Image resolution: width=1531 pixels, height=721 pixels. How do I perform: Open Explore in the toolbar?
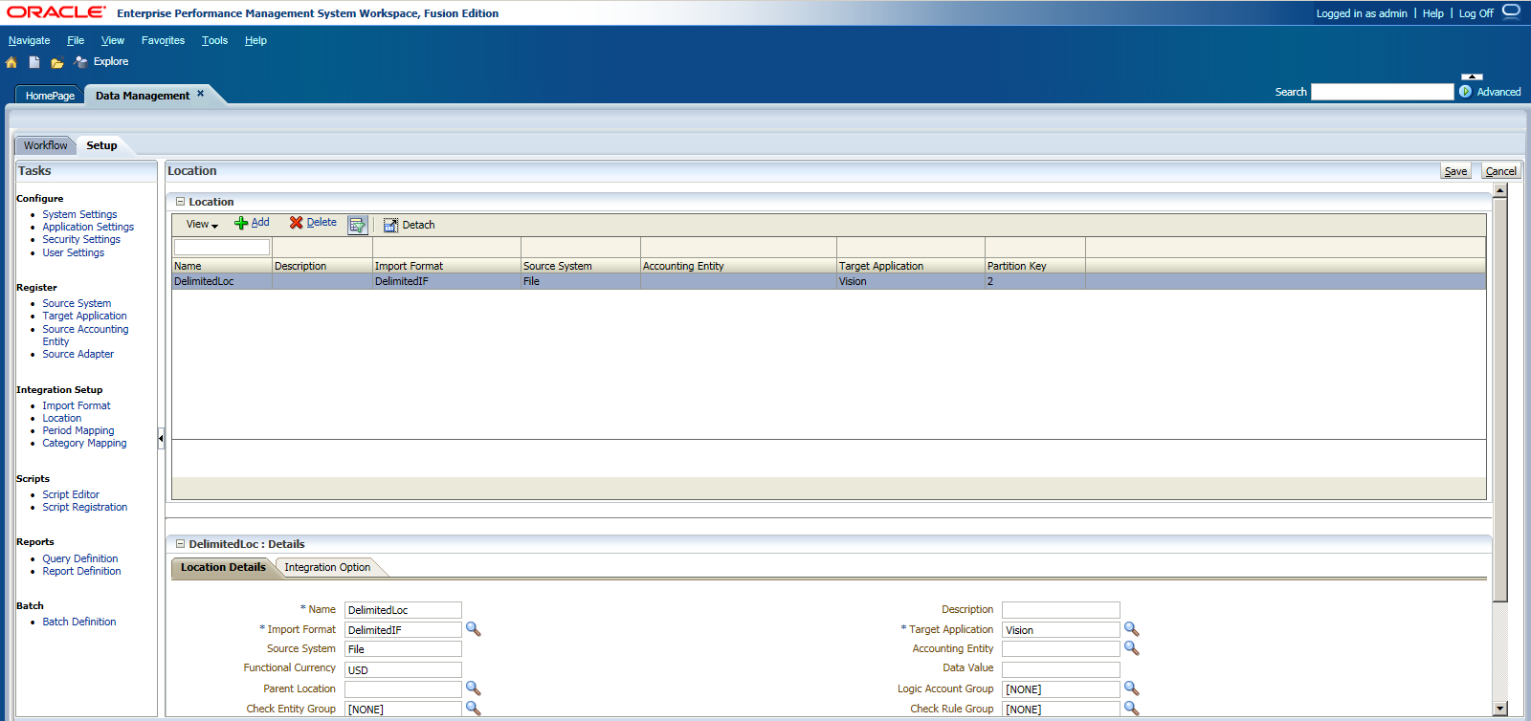point(101,62)
